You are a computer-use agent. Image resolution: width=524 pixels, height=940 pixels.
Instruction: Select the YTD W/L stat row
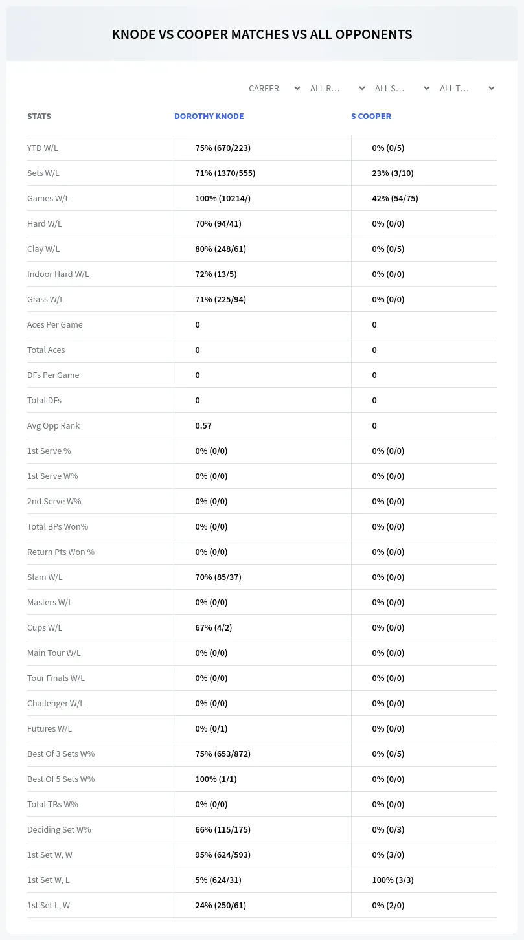point(262,148)
